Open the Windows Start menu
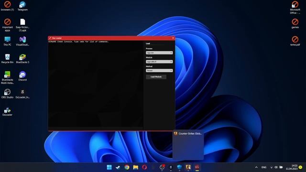This screenshot has width=306, height=172. (109, 167)
